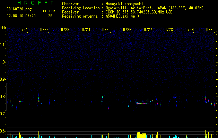The image size is (218, 138).
Task: Select the file name 08160720.png
Action: 19,9
